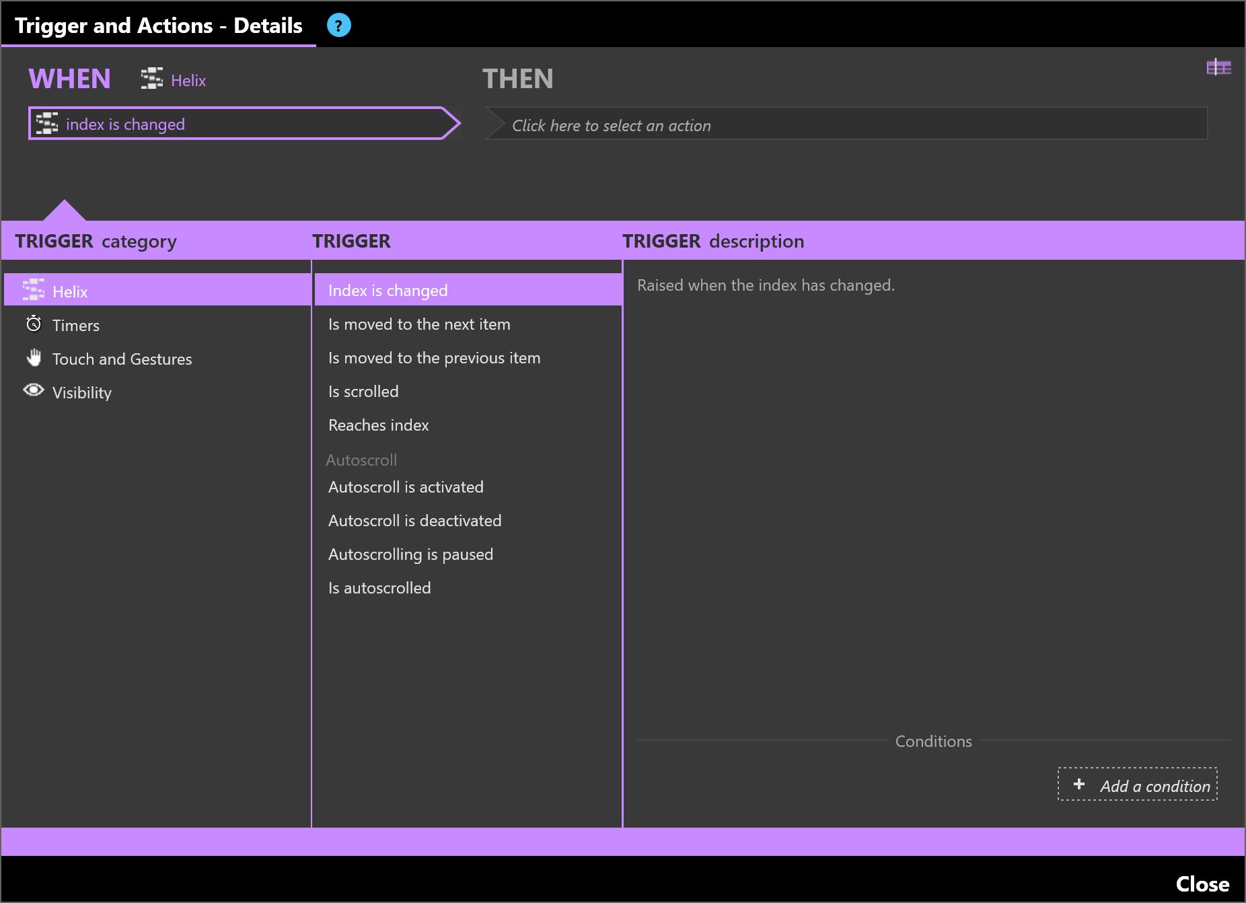The image size is (1246, 903).
Task: Choose the 'Is moved to the previous item' trigger
Action: tap(434, 358)
